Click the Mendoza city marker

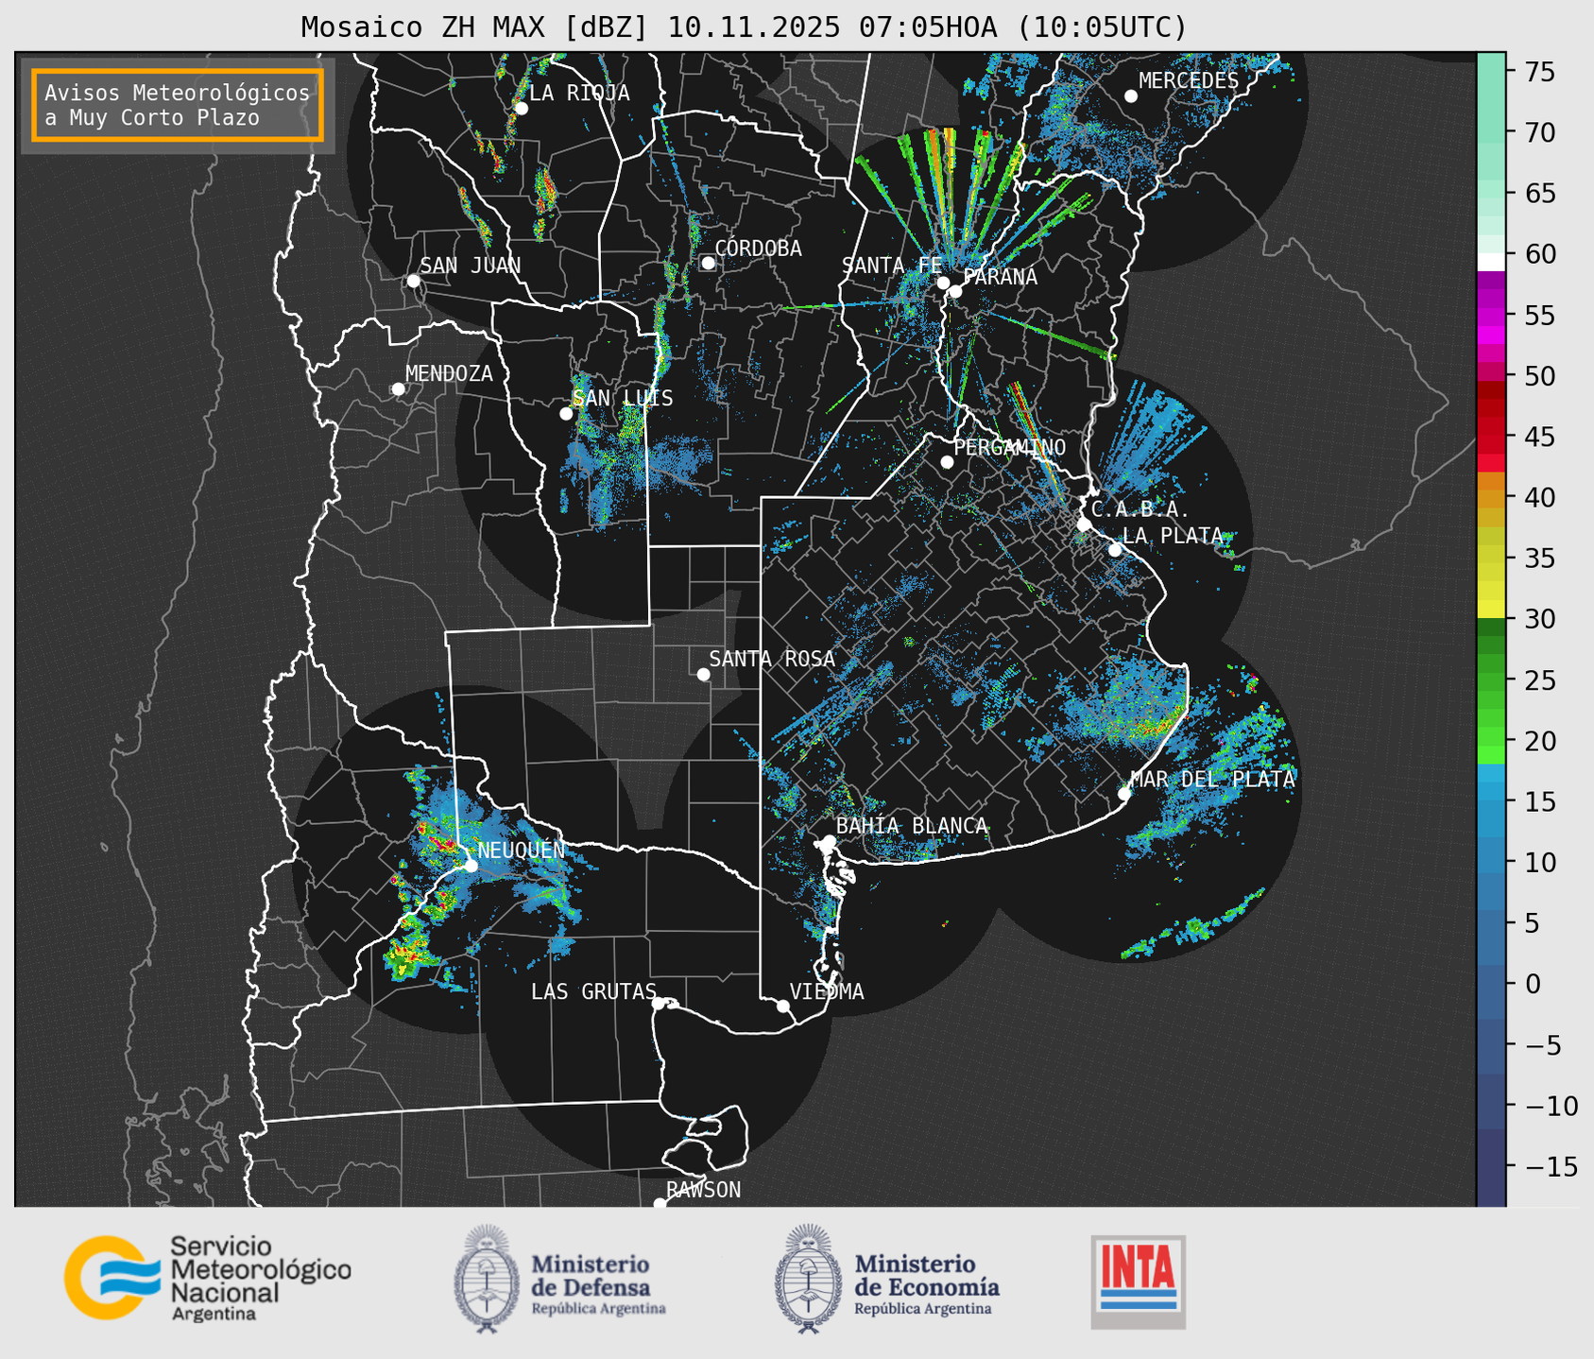398,389
